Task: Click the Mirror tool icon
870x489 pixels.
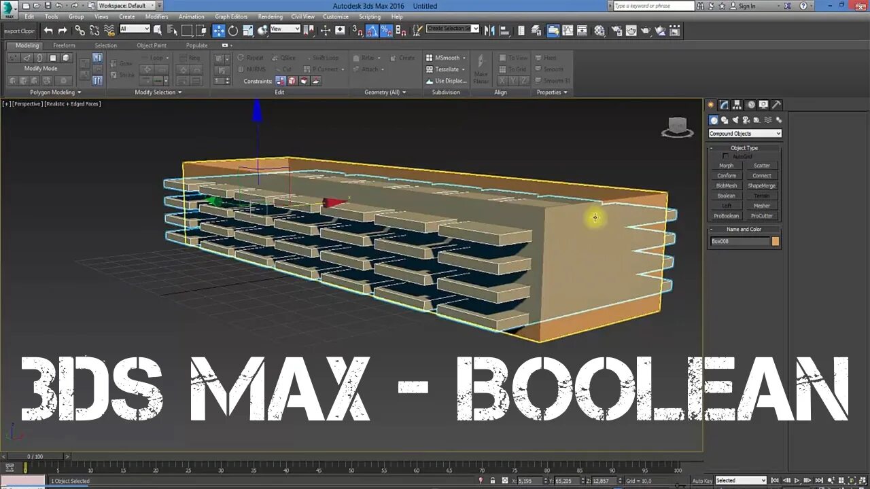Action: click(x=489, y=31)
